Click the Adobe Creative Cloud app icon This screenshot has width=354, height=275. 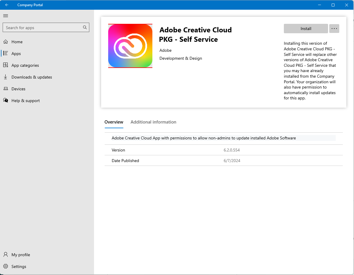pos(130,46)
